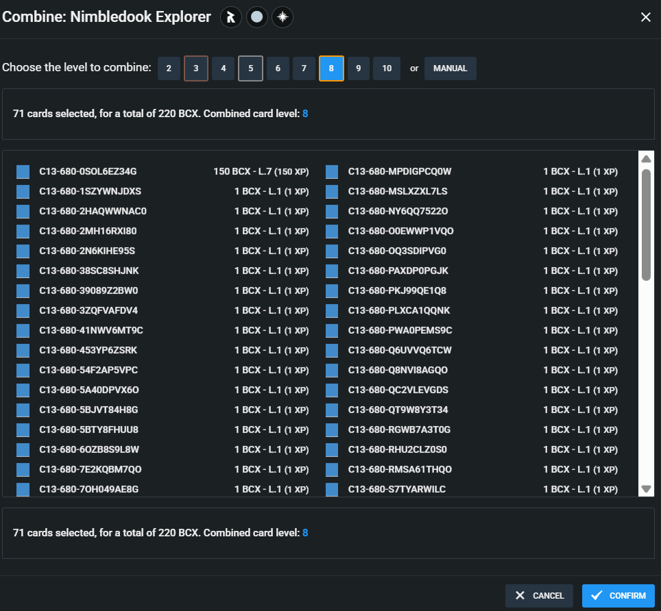Choose level 10 to combine
The image size is (661, 611).
tap(387, 68)
